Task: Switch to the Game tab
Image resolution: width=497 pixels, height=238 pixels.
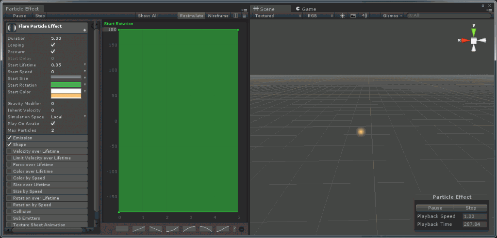Action: [306, 9]
